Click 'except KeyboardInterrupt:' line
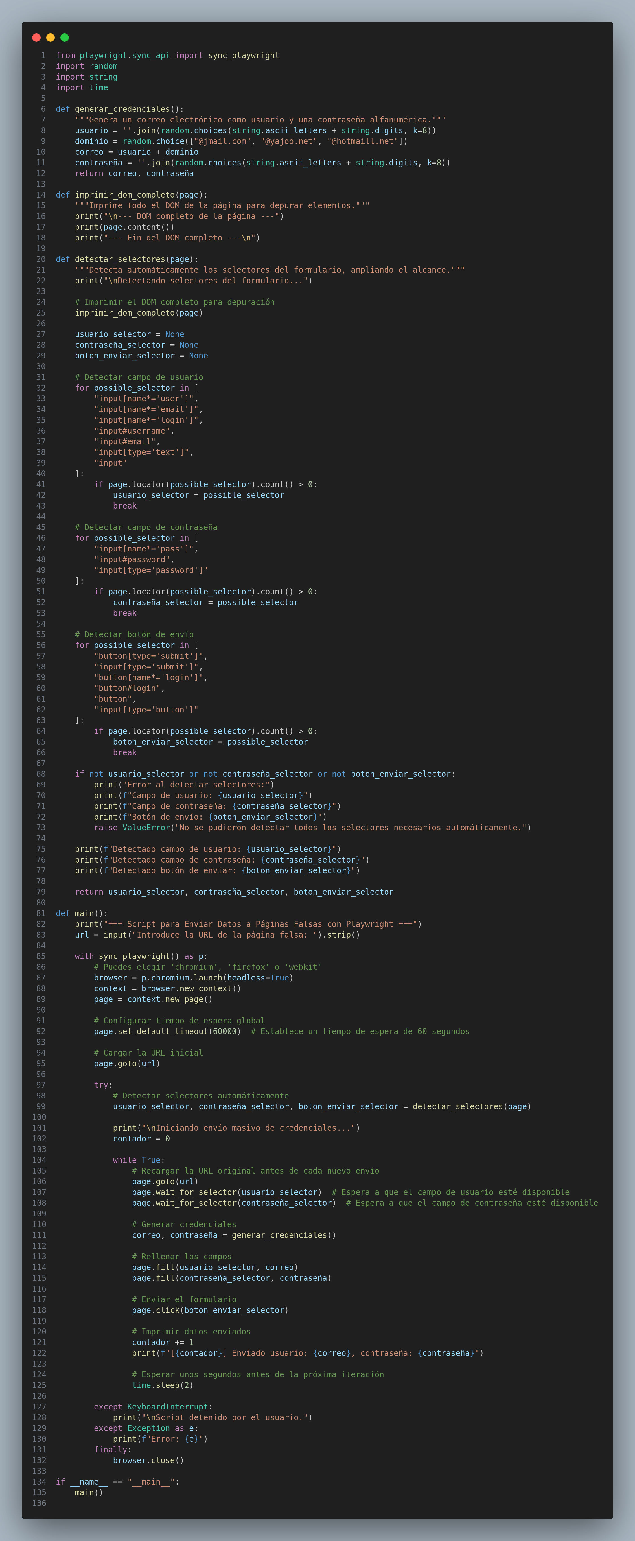This screenshot has height=1541, width=635. point(153,1407)
